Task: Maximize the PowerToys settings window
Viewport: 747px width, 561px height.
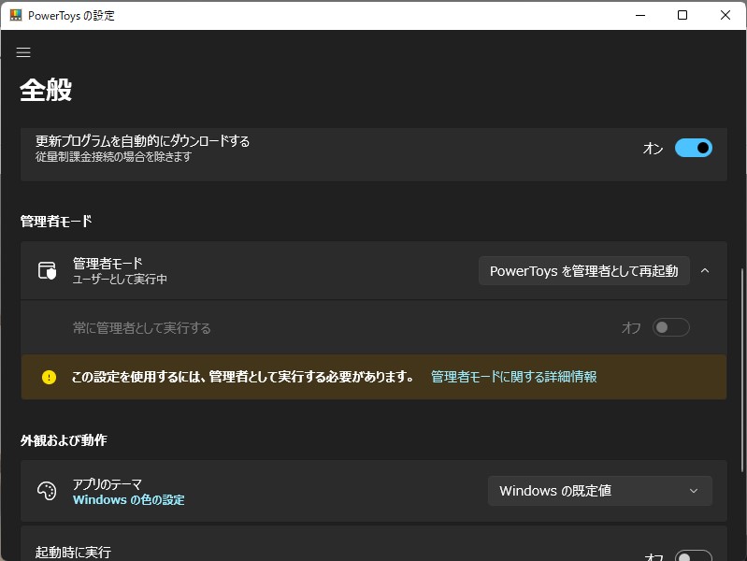Action: click(x=682, y=15)
